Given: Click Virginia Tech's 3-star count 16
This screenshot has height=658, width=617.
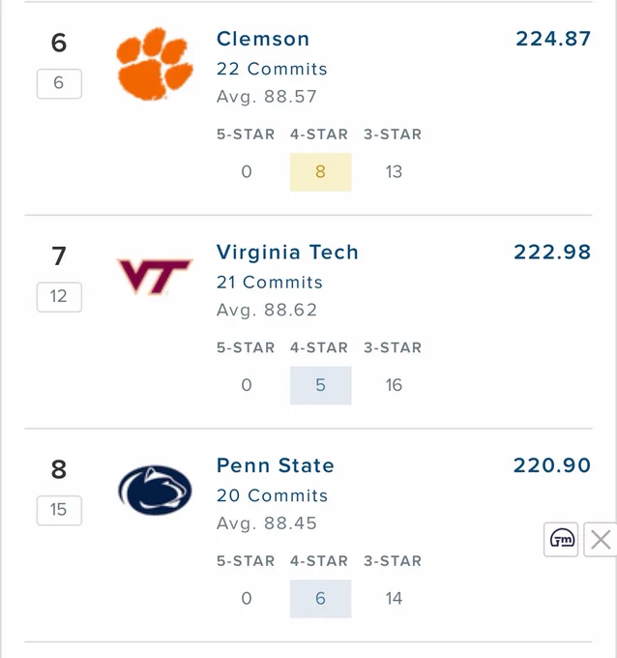Looking at the screenshot, I should (x=394, y=385).
